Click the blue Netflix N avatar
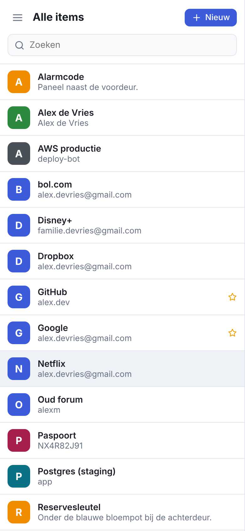The width and height of the screenshot is (245, 531). tap(19, 369)
